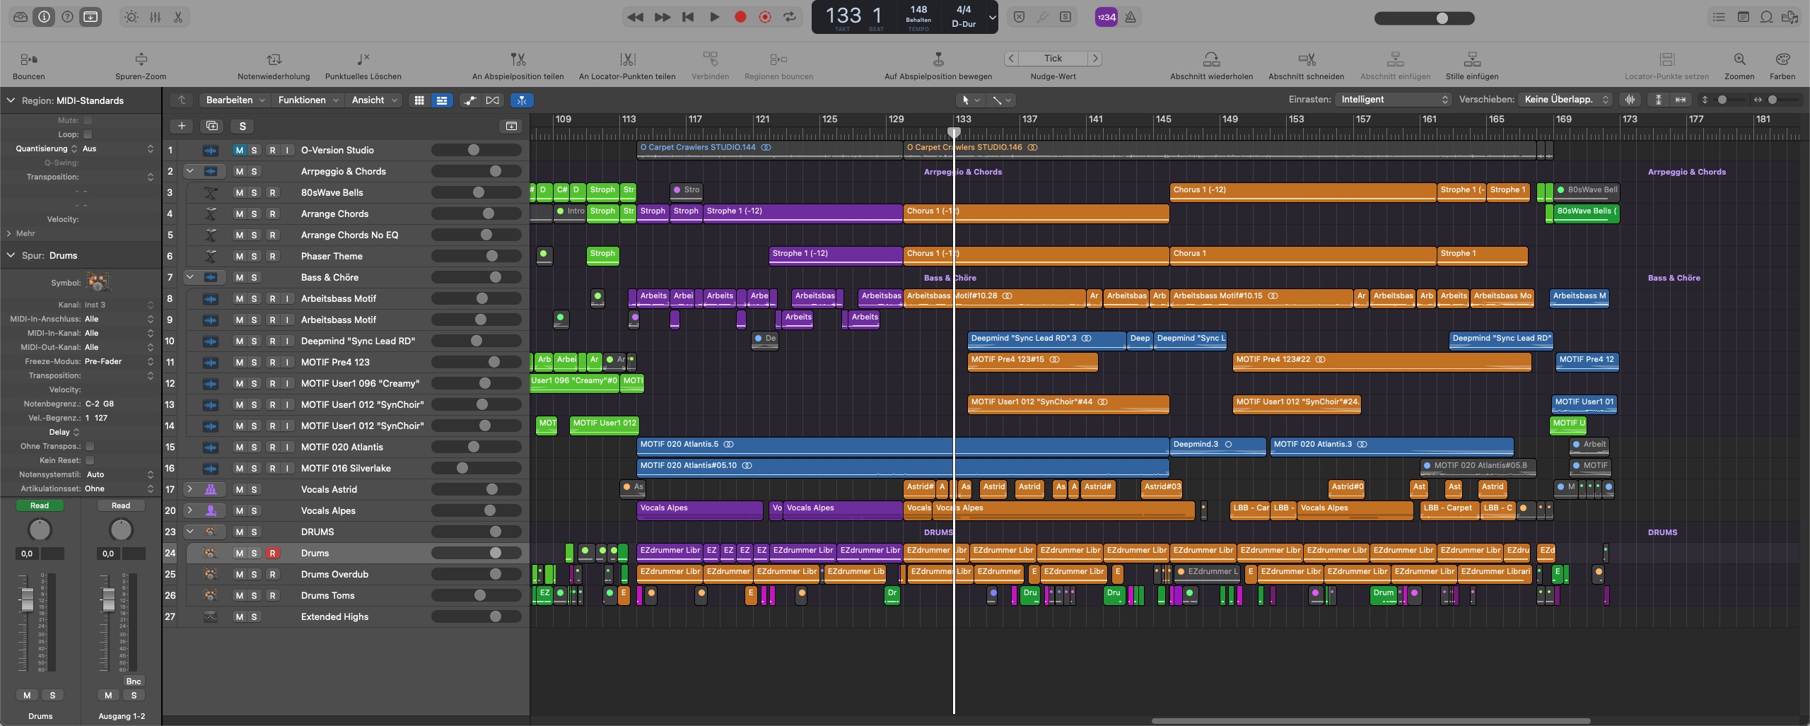Adjust the 80sWave Bells volume slider
The image size is (1810, 726).
point(479,192)
